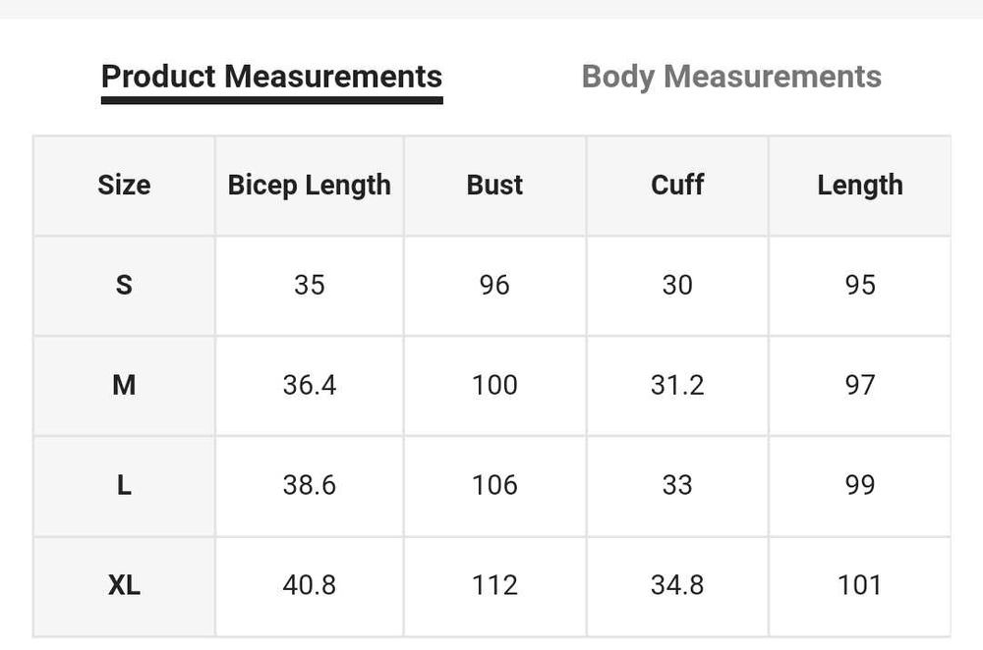Click the bust value 112

pos(494,585)
